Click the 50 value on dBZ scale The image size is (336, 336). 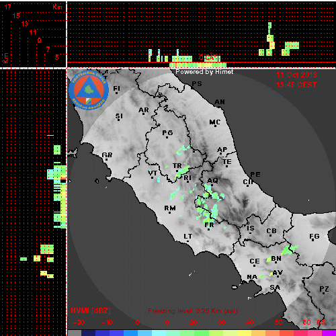click(278, 323)
